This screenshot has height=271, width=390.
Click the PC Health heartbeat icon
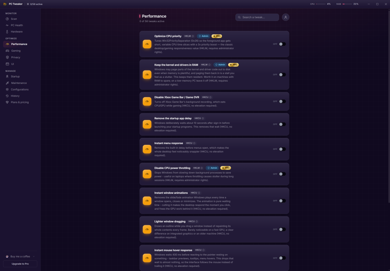click(x=7, y=26)
